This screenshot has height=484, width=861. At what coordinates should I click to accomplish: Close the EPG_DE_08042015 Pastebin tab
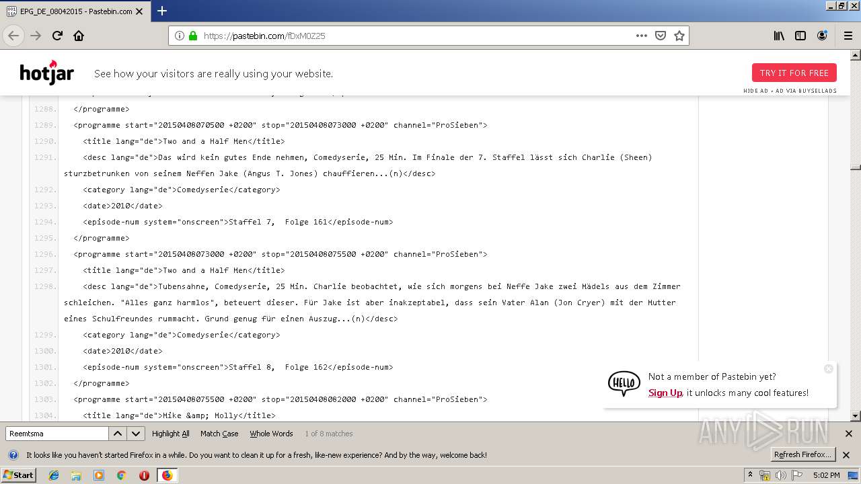click(x=139, y=11)
